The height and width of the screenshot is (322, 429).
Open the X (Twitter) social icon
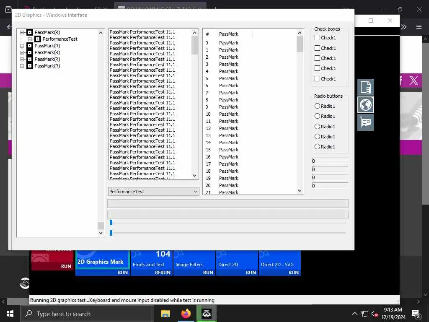coord(413,80)
